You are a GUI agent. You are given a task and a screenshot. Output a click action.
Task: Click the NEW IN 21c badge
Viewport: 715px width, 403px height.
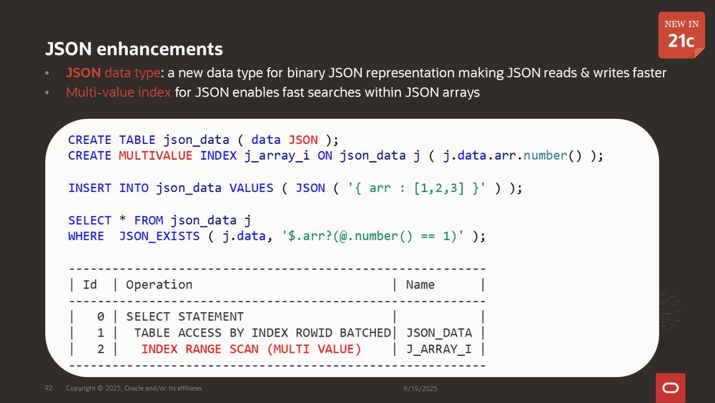pos(681,35)
